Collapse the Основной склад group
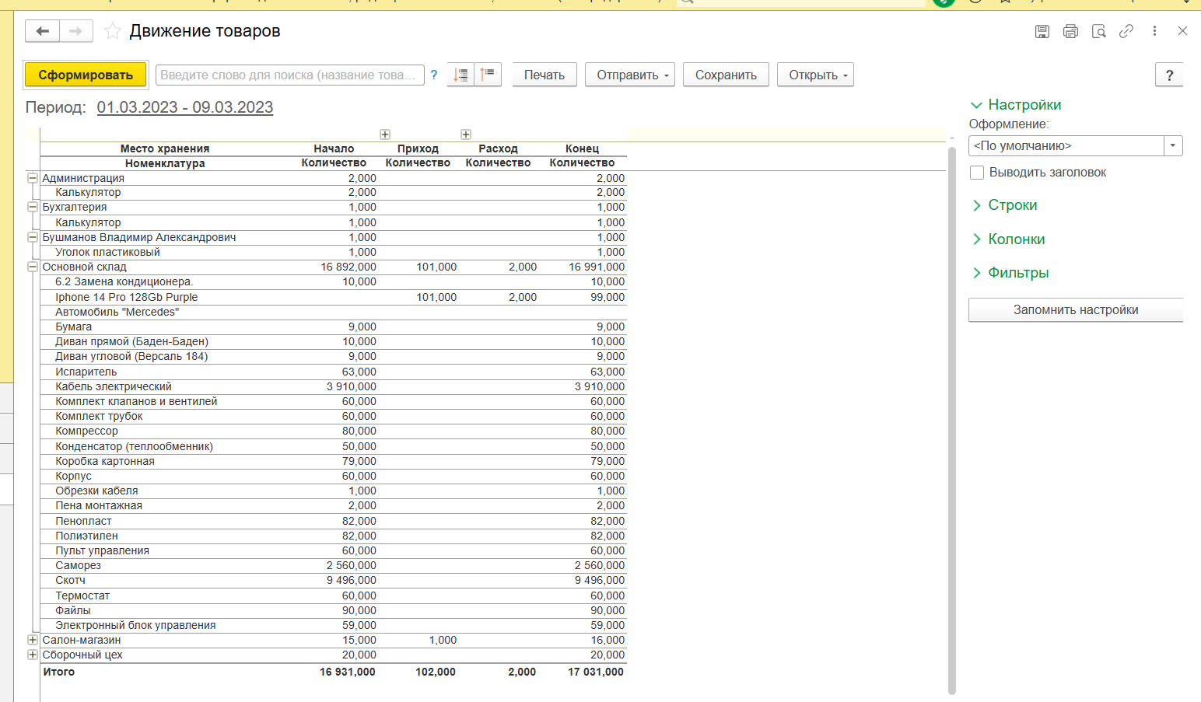Screen dimensions: 1201x702 pyautogui.click(x=33, y=267)
